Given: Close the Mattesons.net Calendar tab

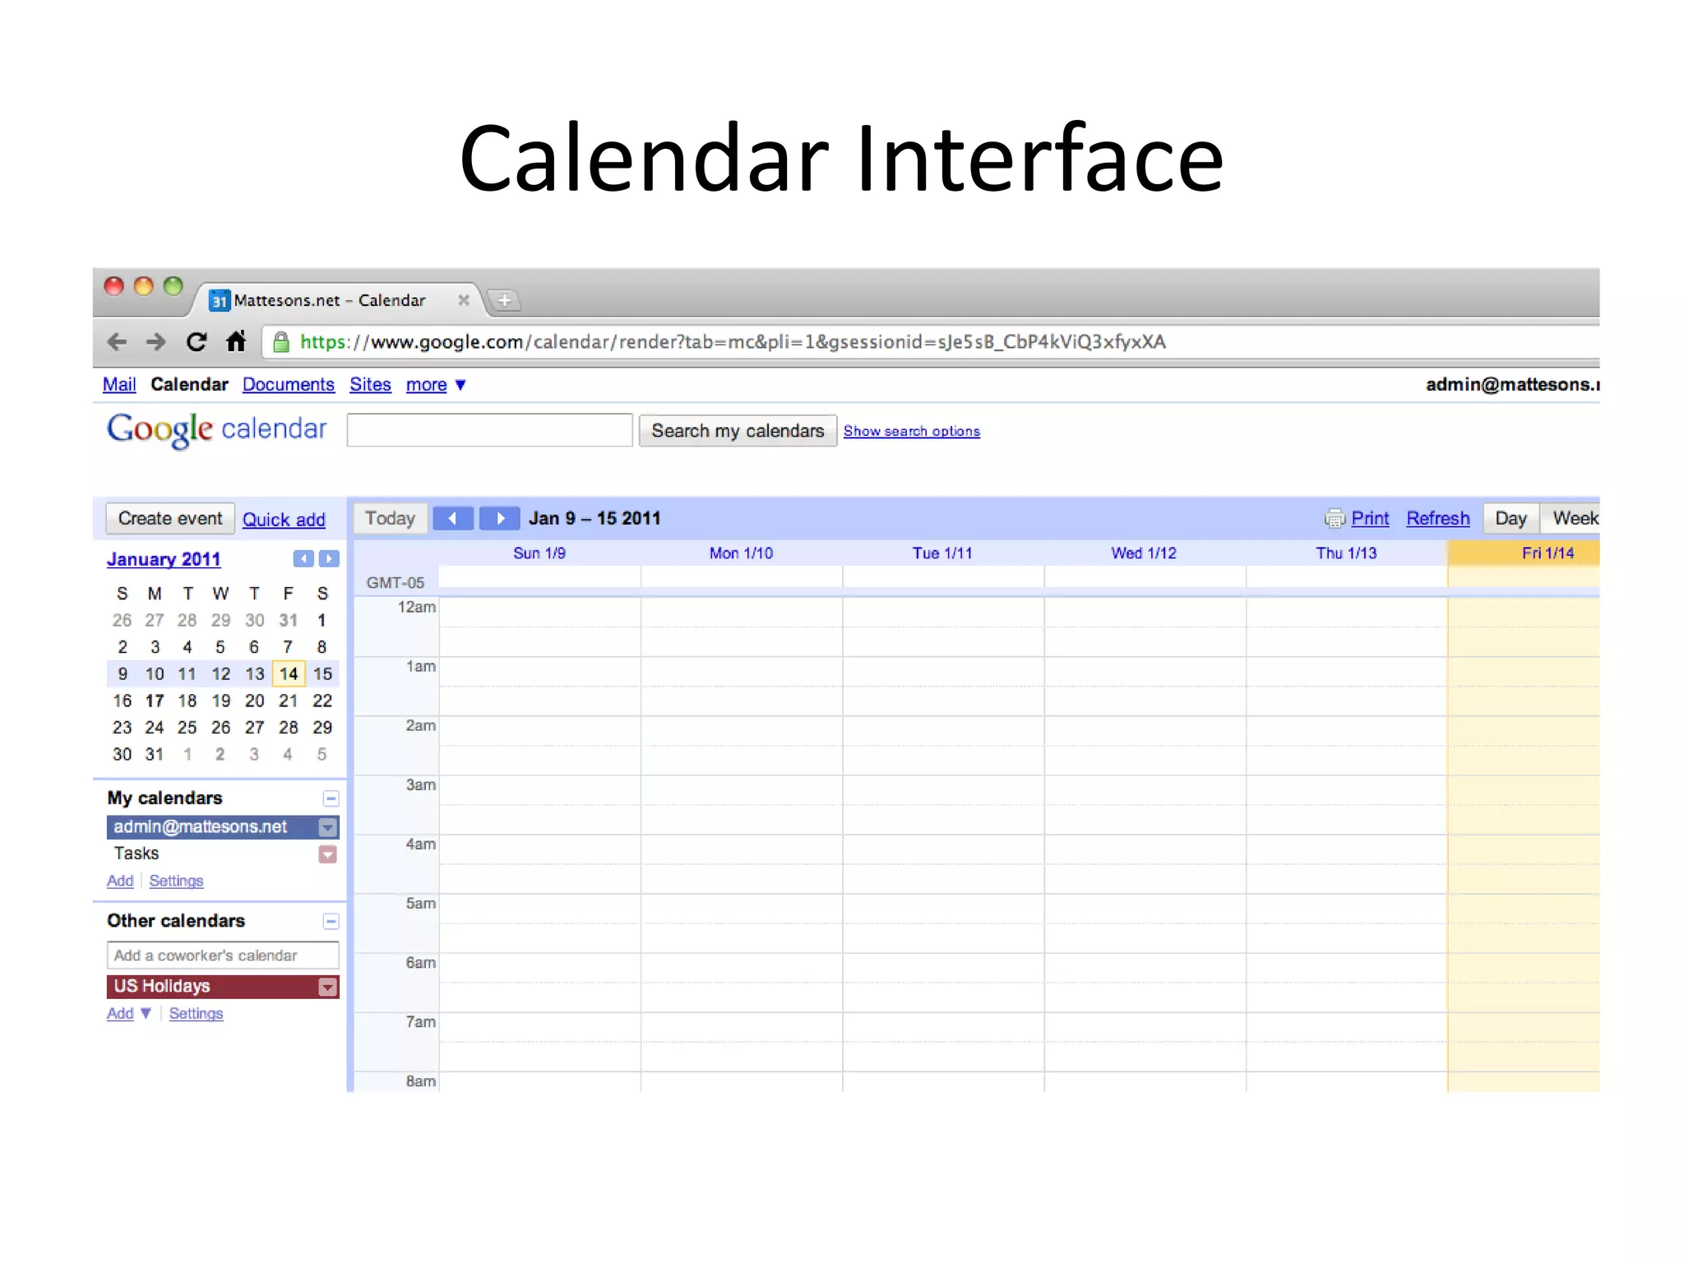Looking at the screenshot, I should click(x=464, y=300).
